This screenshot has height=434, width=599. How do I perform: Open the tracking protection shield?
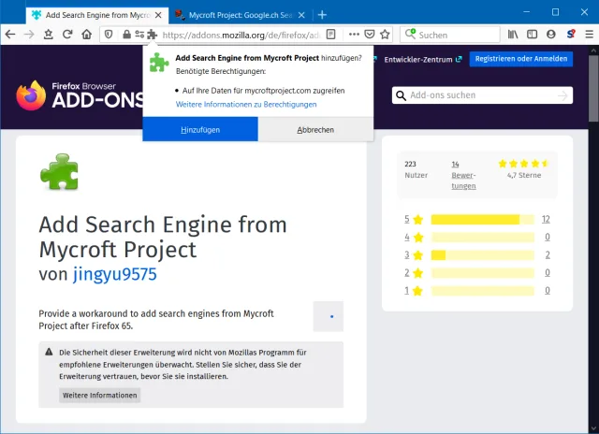click(109, 35)
